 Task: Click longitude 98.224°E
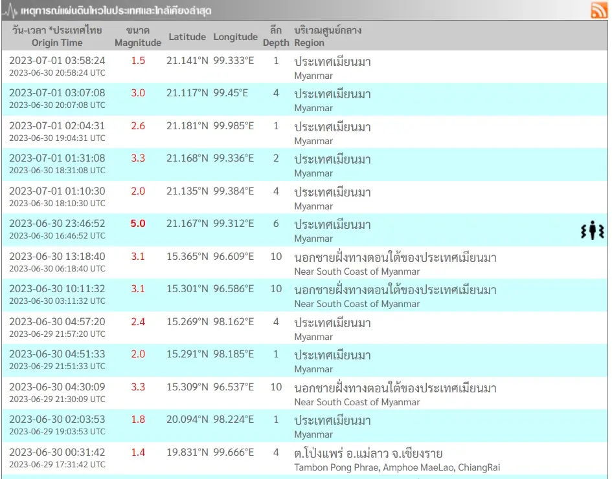coord(233,420)
